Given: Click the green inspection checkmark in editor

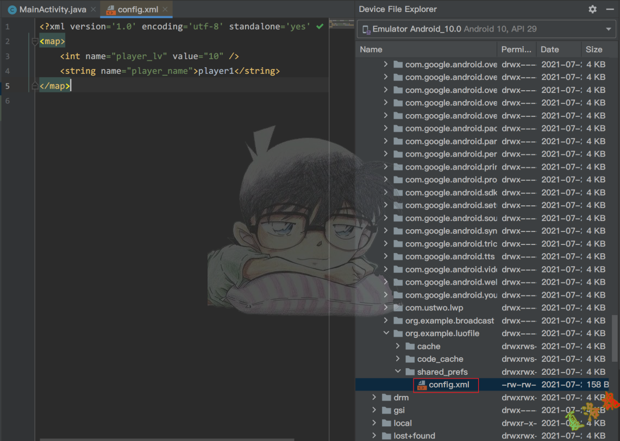Looking at the screenshot, I should 320,26.
